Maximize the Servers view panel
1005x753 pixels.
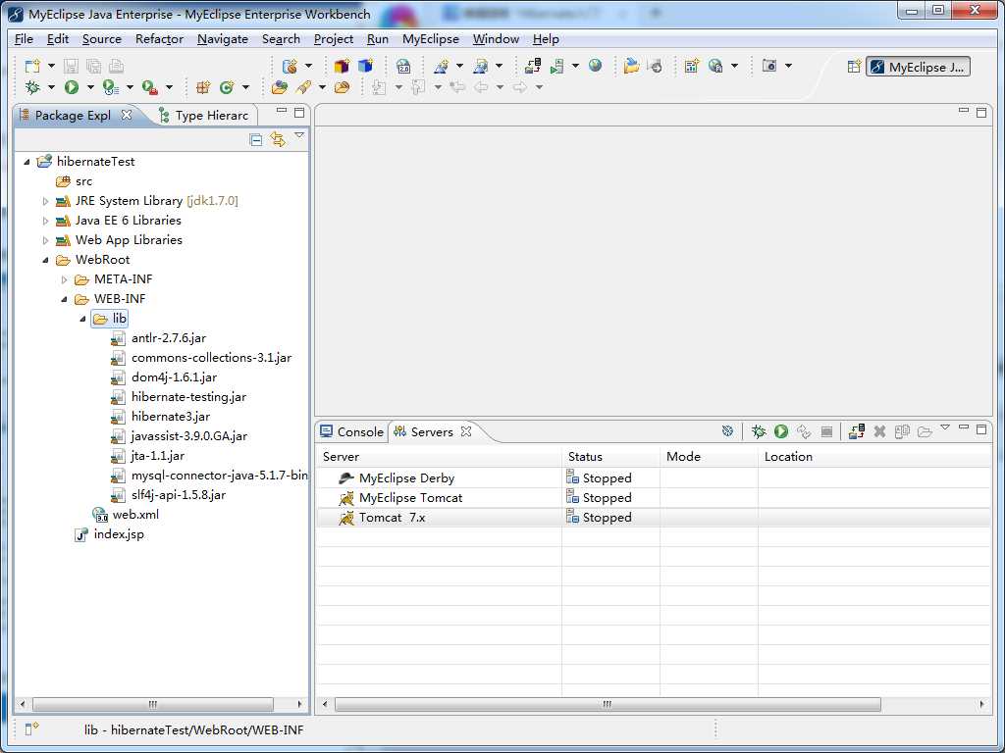click(981, 429)
